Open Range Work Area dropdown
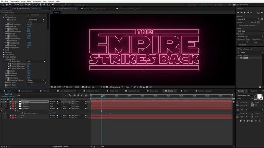Screen dimensions: 264x148 [x=250, y=31]
